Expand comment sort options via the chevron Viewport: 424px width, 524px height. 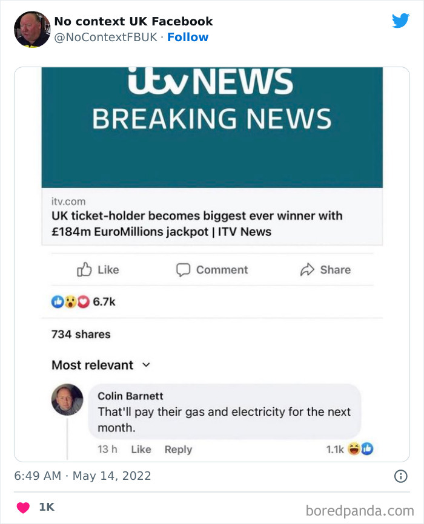[x=145, y=365]
